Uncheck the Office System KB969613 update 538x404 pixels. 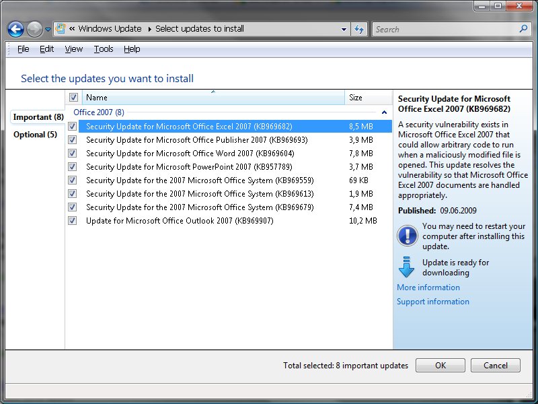[x=72, y=193]
